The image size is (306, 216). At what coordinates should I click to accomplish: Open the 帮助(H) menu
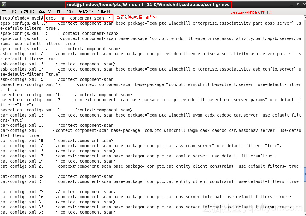point(104,11)
